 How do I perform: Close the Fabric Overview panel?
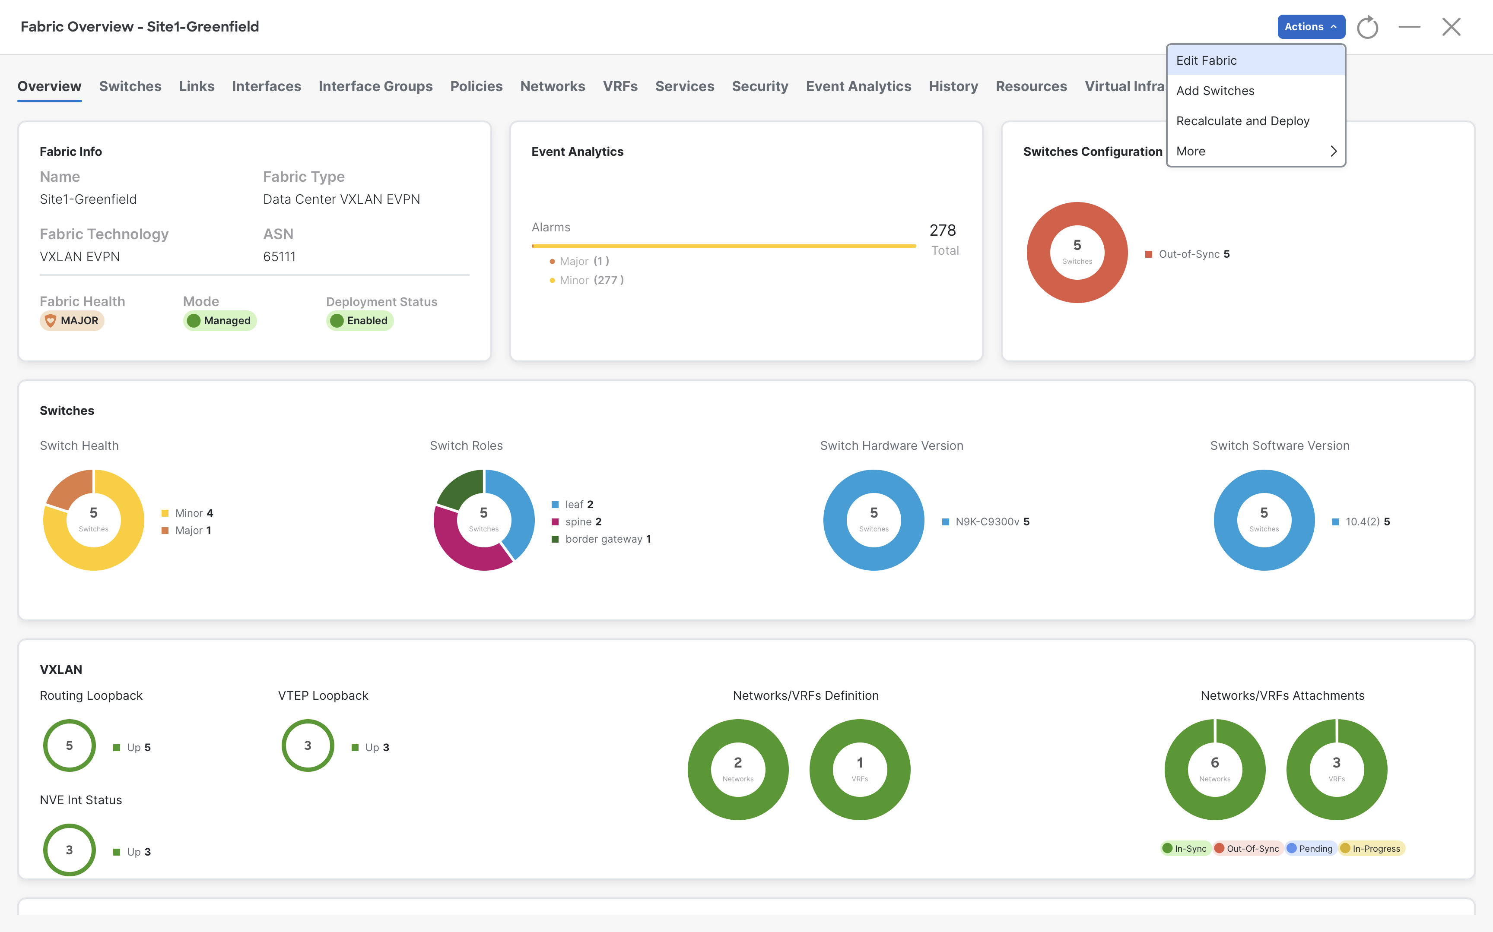(x=1451, y=27)
